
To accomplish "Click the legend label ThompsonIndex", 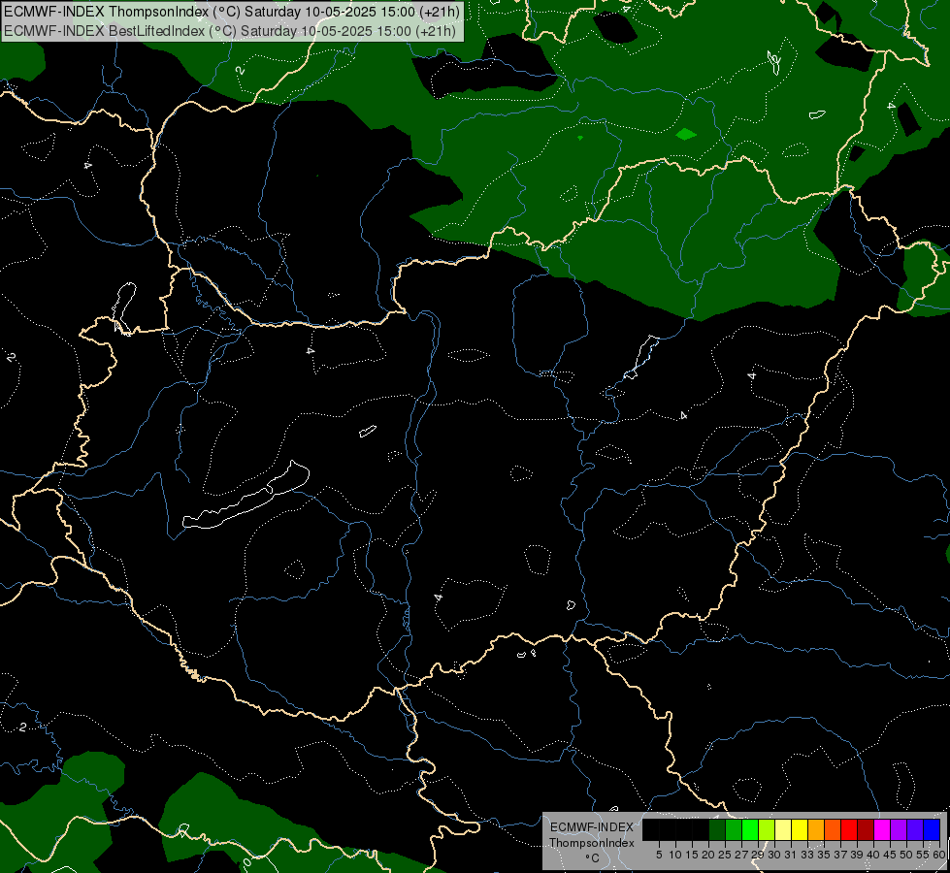I will pyautogui.click(x=591, y=843).
